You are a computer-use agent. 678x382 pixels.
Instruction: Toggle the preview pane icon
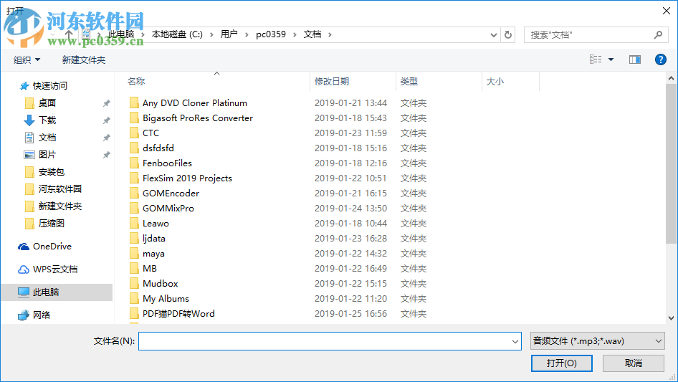[x=635, y=59]
